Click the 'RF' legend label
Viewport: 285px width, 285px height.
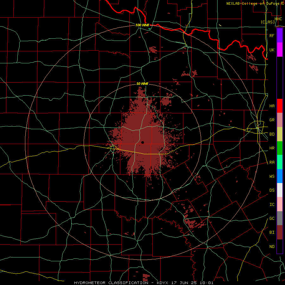pyautogui.click(x=272, y=35)
